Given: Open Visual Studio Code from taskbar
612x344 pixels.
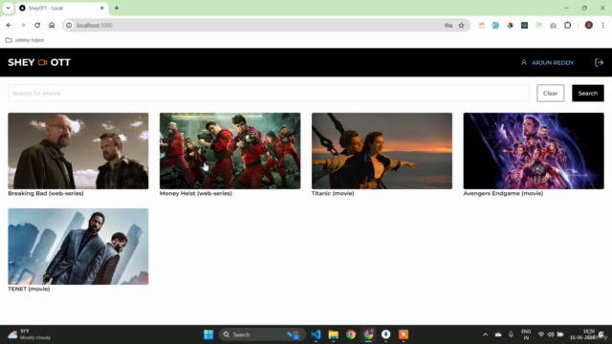Looking at the screenshot, I should (x=316, y=334).
